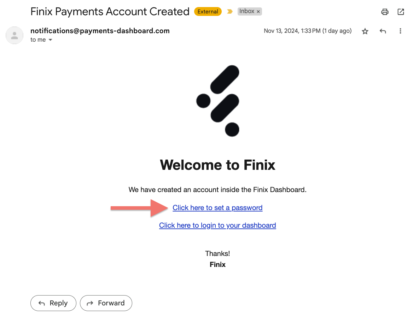
Task: Toggle the yellow importance marker
Action: point(230,12)
